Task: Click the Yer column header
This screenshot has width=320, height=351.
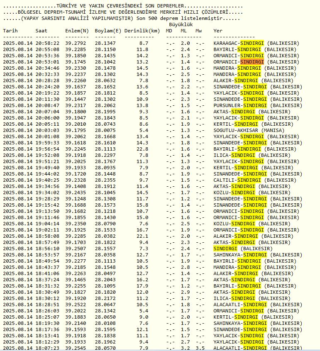Action: pyautogui.click(x=217, y=31)
